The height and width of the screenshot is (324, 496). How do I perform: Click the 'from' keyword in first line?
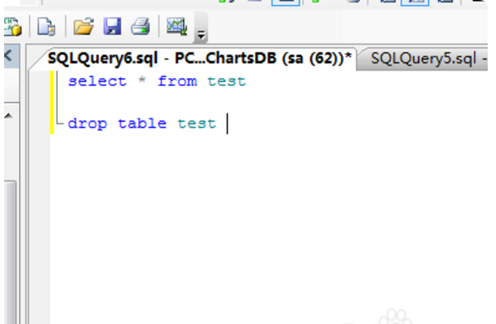point(177,81)
